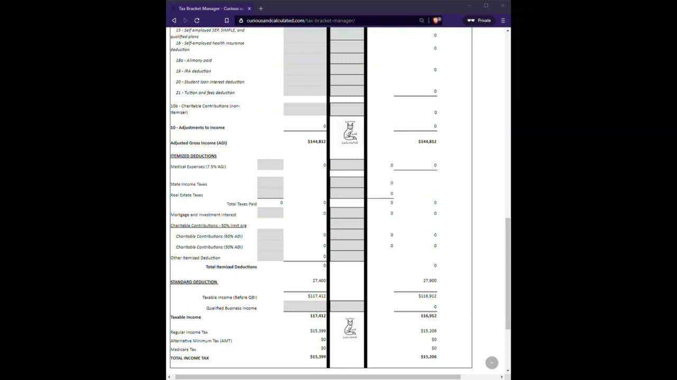The width and height of the screenshot is (677, 380).
Task: Click the vertical scrollbar down arrow
Action: [x=508, y=370]
